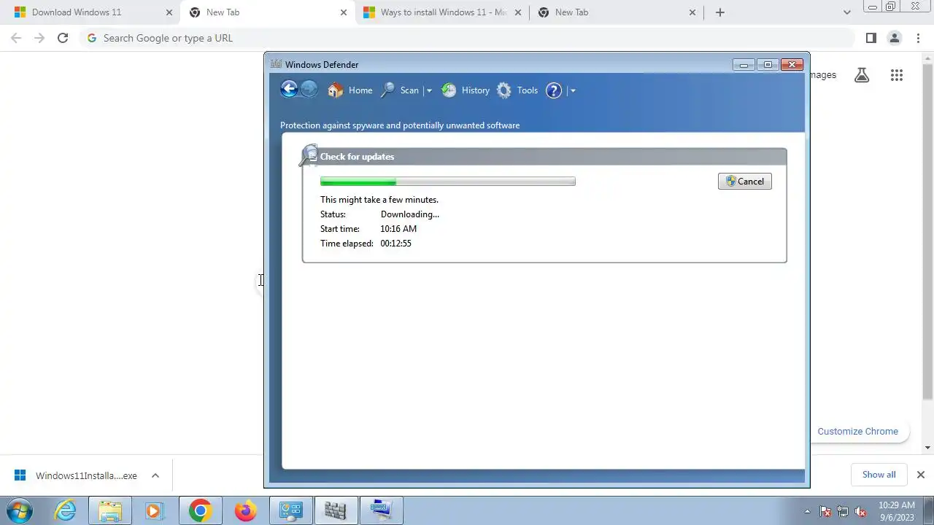
Task: Open Windows Explorer from taskbar
Action: coord(110,510)
